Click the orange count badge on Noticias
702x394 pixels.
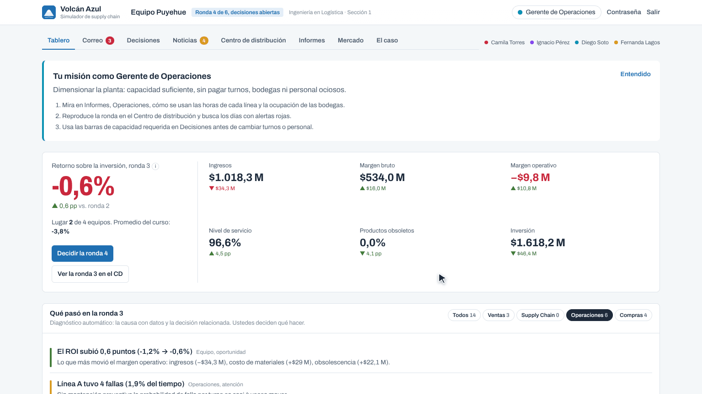tap(204, 41)
